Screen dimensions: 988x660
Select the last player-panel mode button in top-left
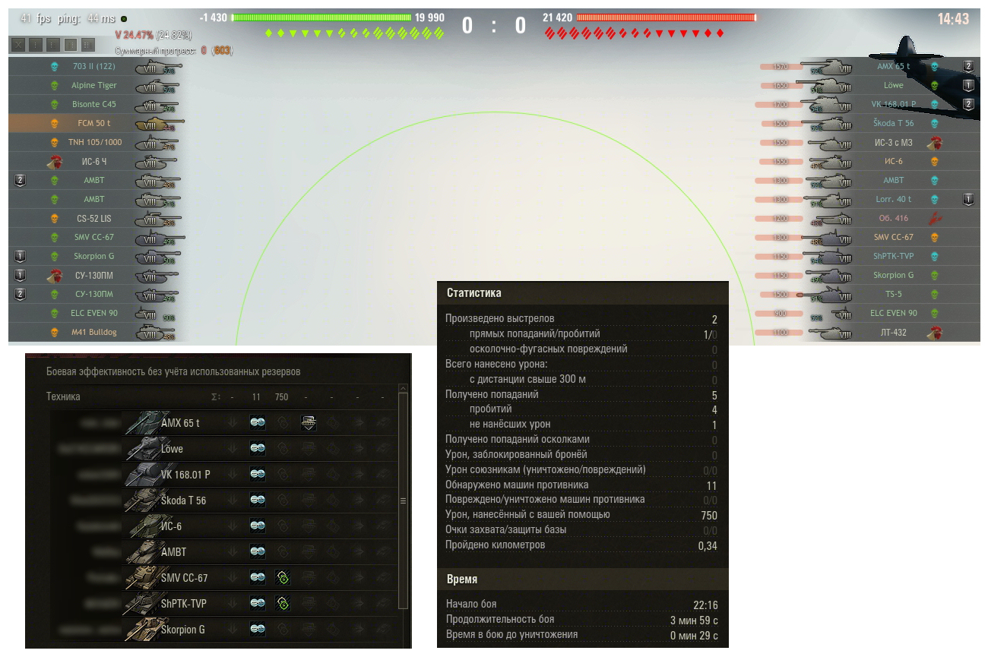(x=88, y=45)
